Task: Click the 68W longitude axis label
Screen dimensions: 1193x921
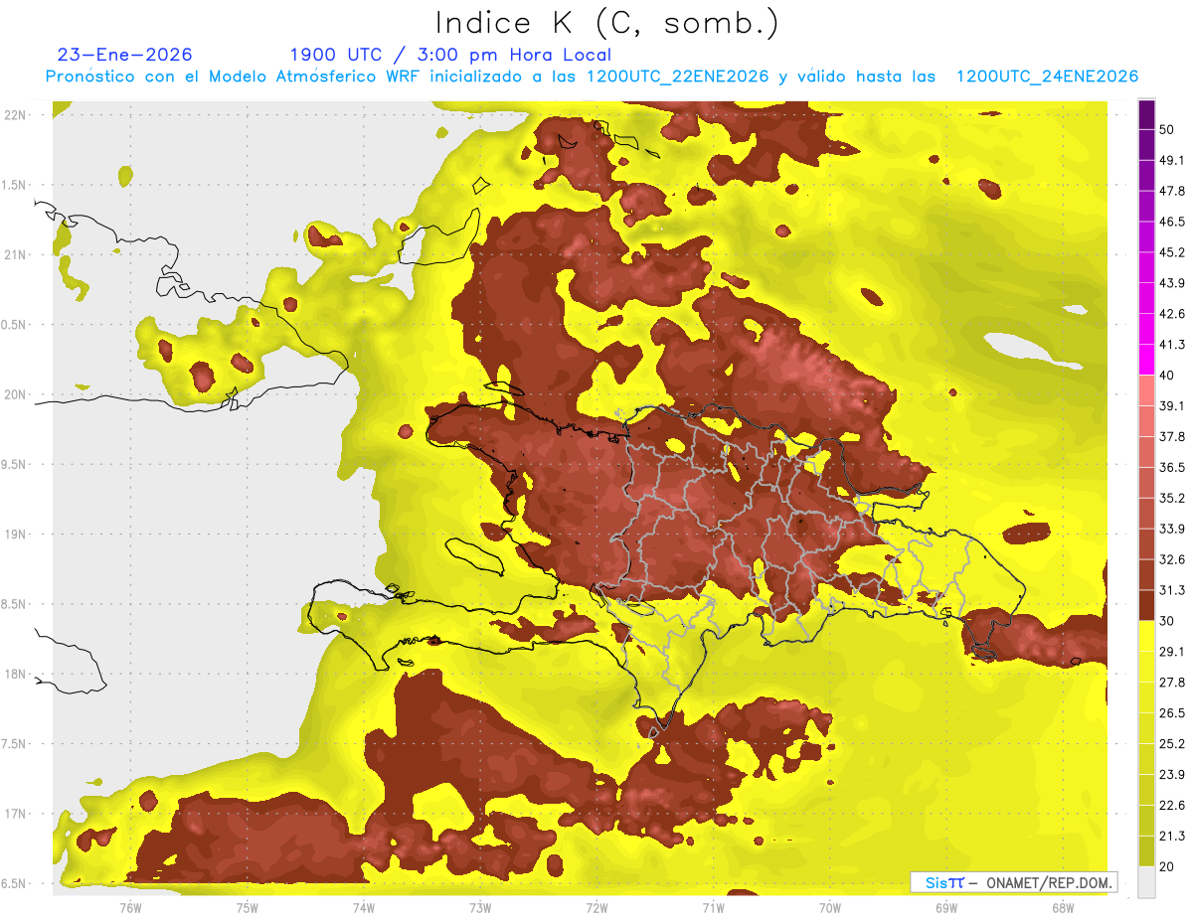Action: [x=1062, y=907]
